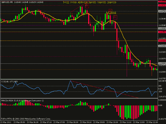Click the 23 Mar 11:10 time label
Viewport: 166px width, 124px height.
[x=126, y=122]
